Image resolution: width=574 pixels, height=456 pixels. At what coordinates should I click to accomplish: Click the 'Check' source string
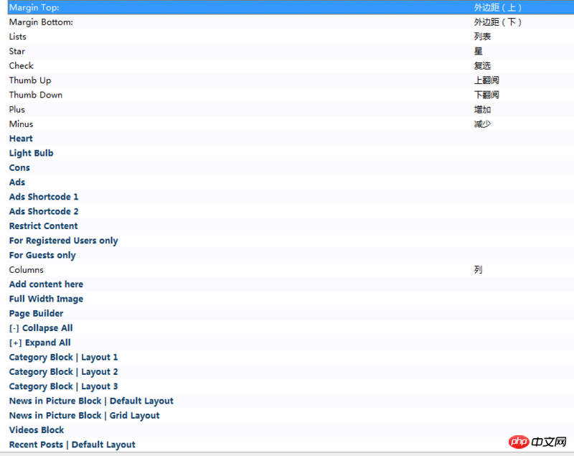tap(22, 65)
